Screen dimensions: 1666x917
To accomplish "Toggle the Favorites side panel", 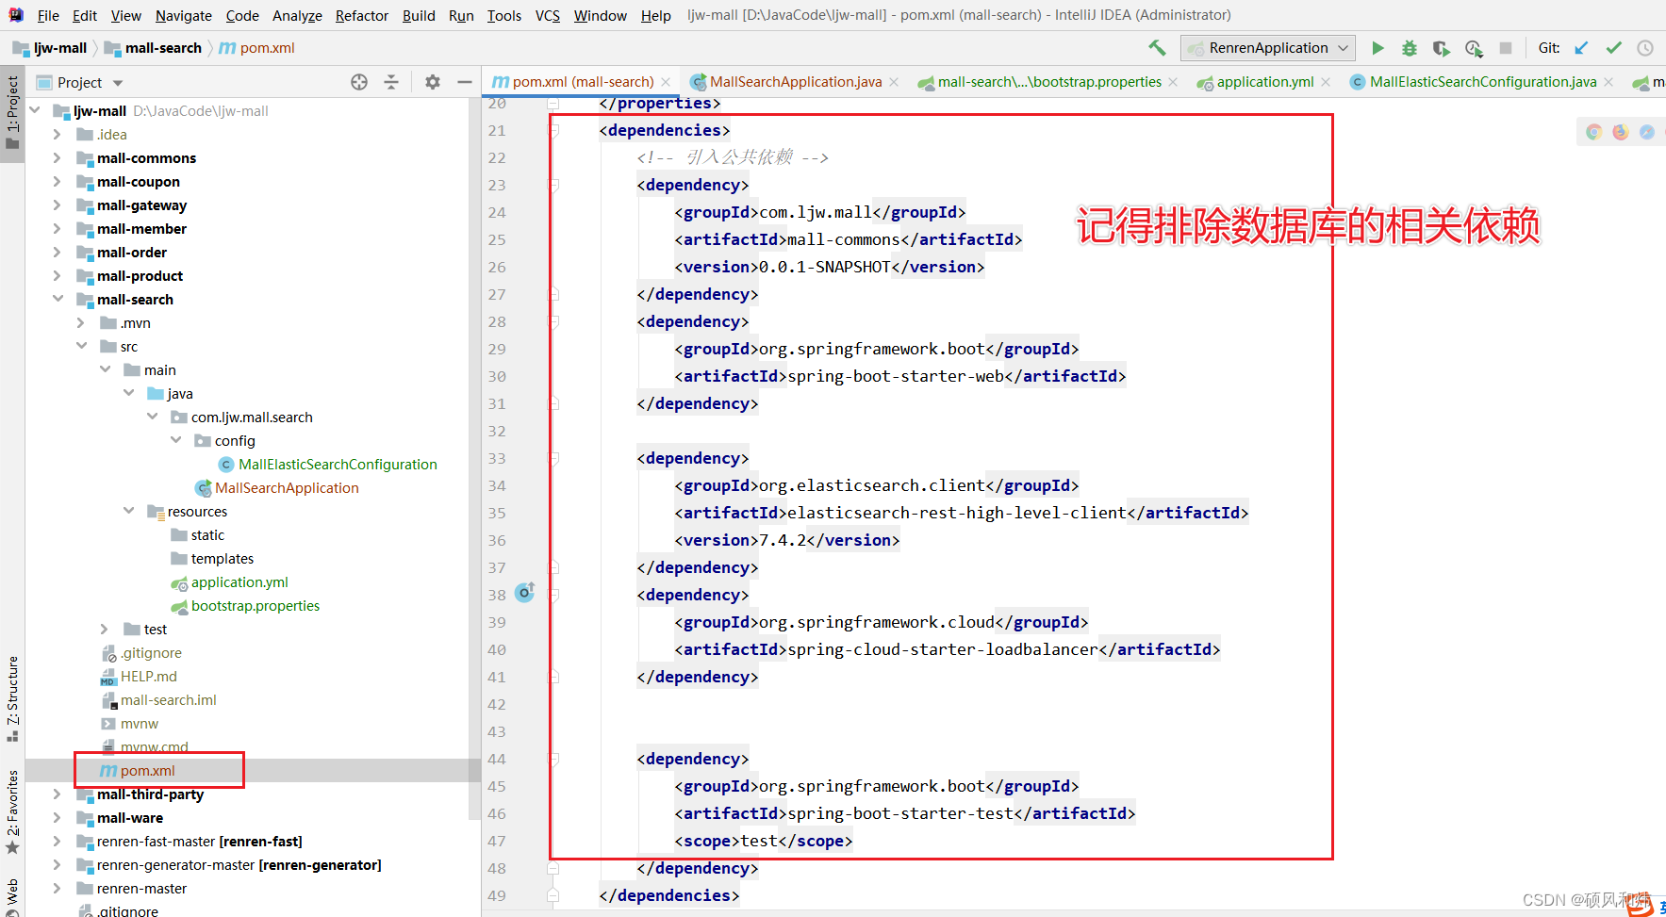I will tap(12, 812).
